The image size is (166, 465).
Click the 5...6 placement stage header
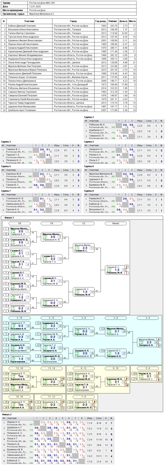click(x=147, y=368)
